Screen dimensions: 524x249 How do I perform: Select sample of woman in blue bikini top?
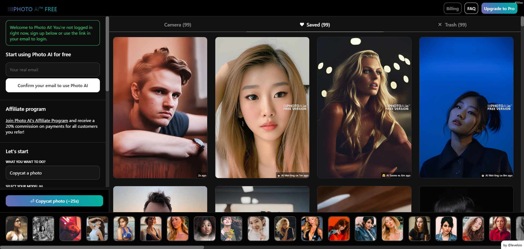coord(124,229)
